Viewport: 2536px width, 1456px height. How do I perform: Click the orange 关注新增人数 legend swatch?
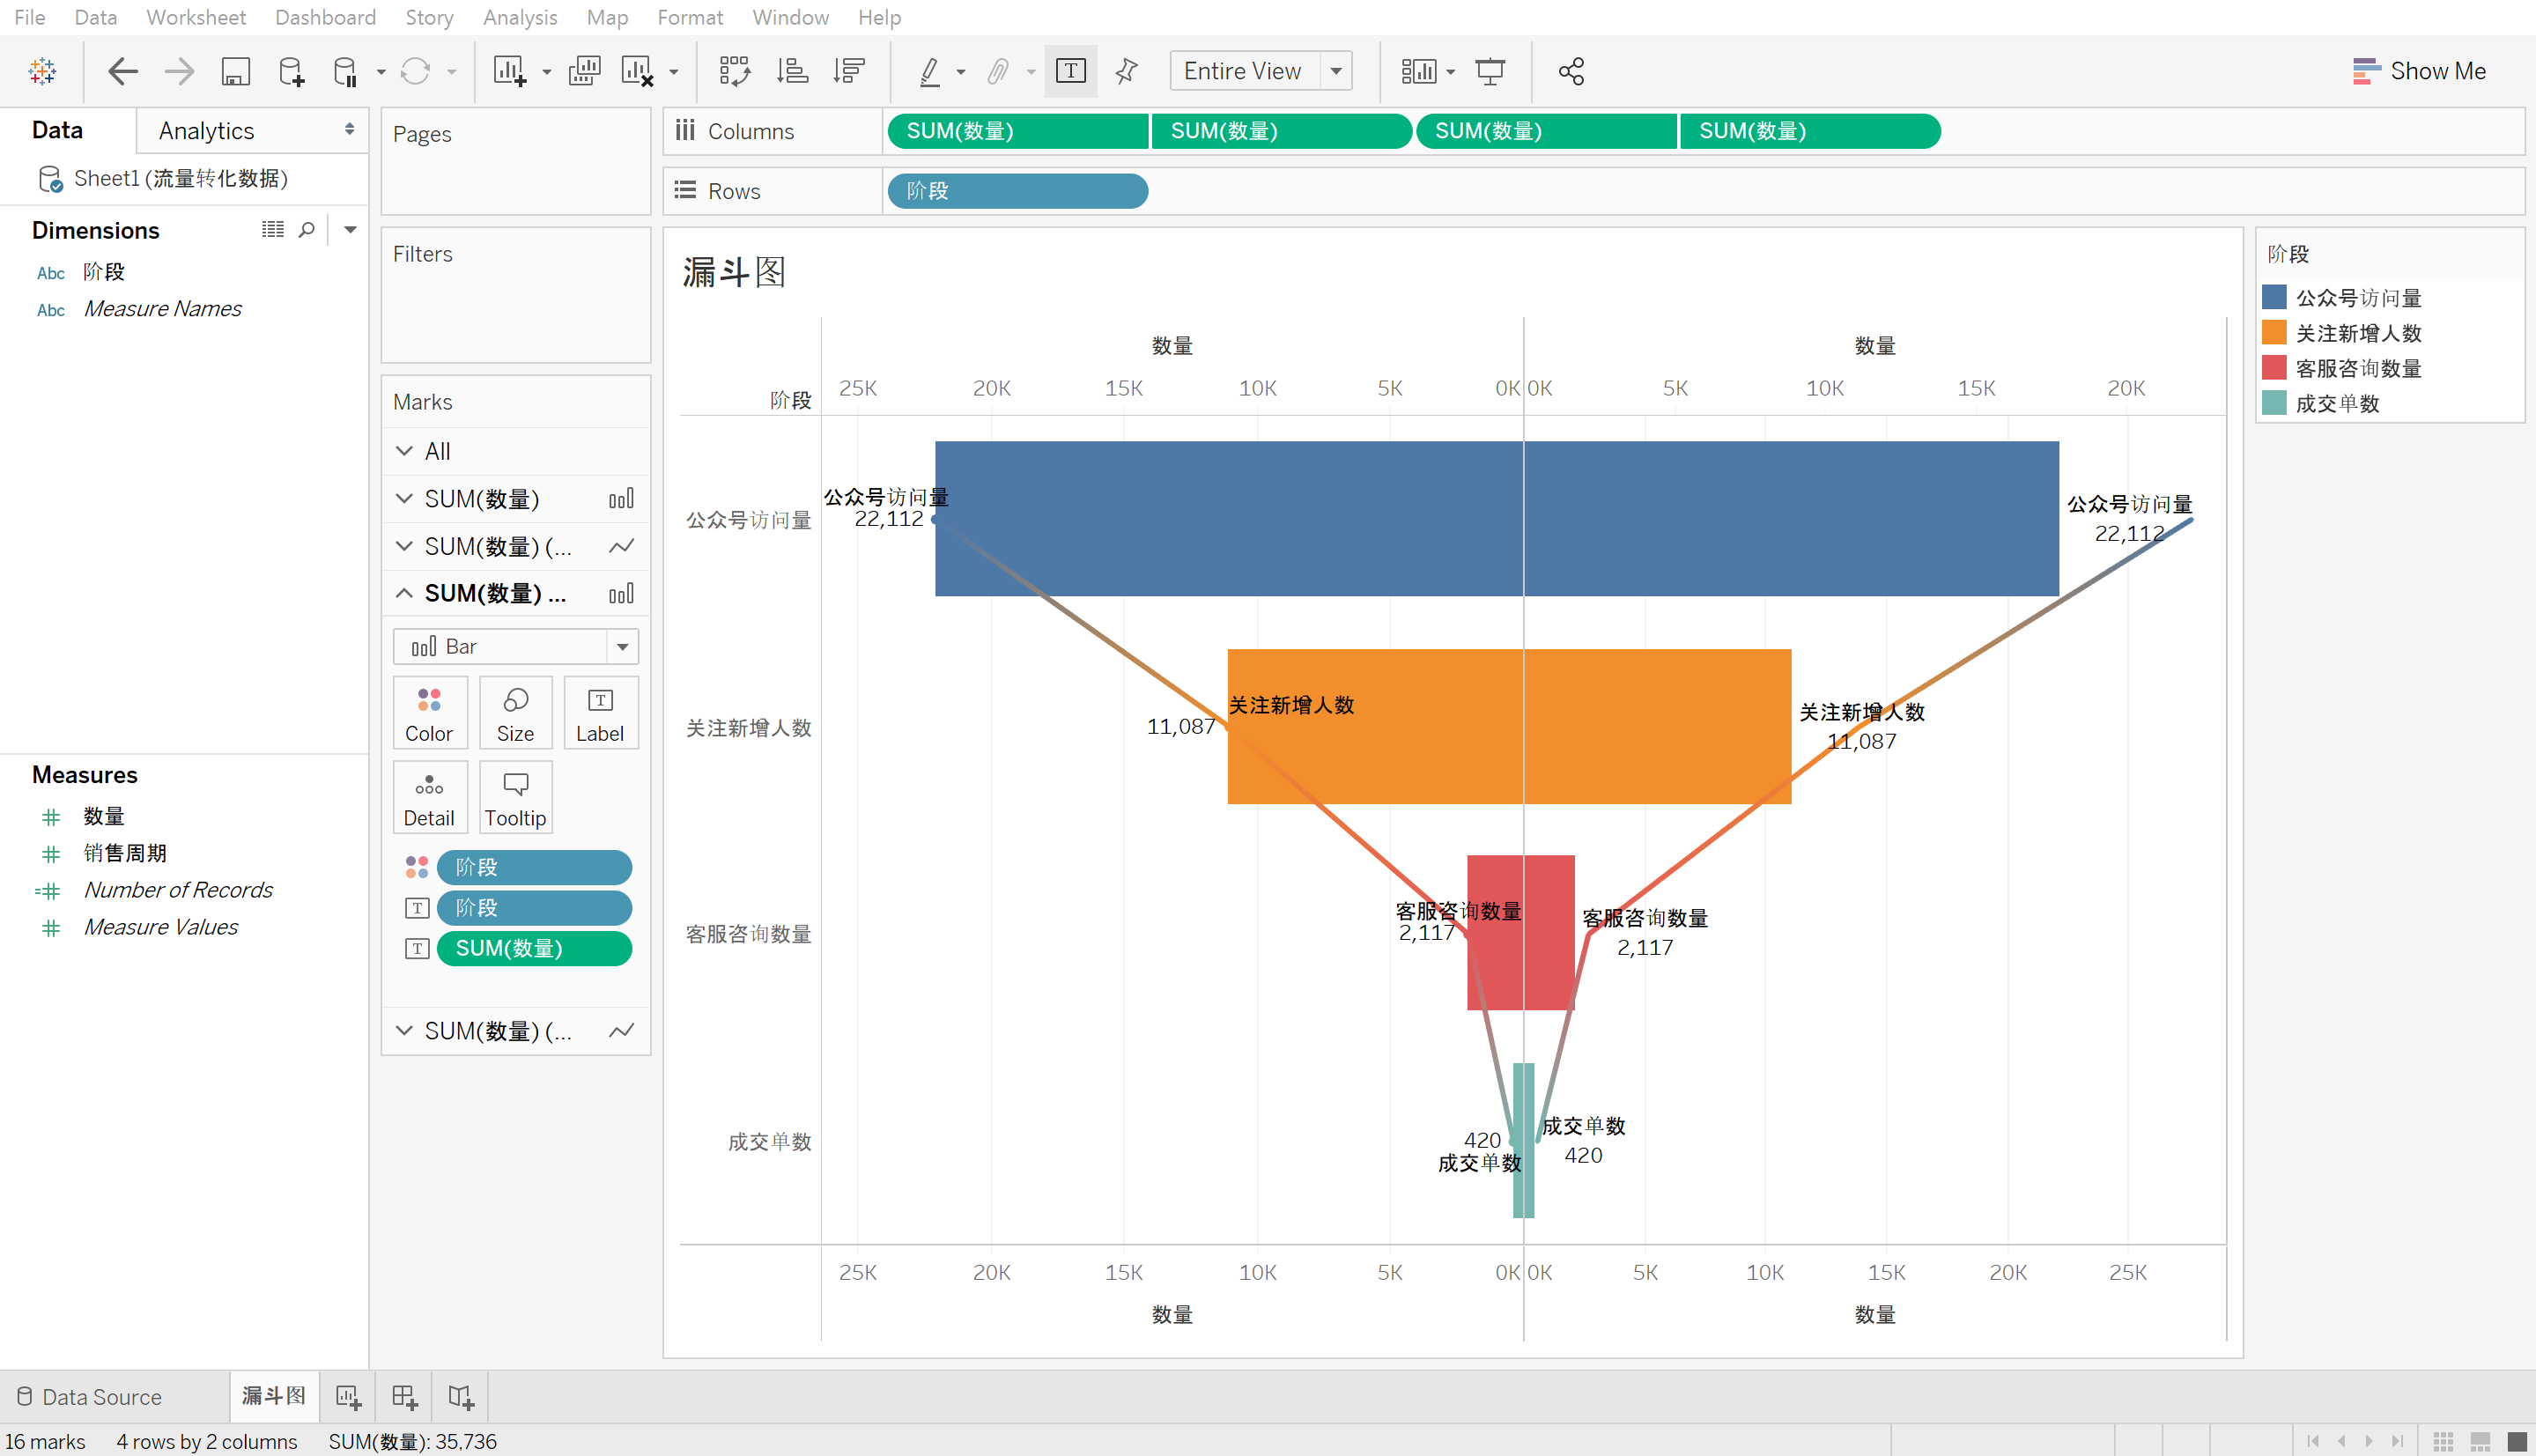coord(2274,333)
